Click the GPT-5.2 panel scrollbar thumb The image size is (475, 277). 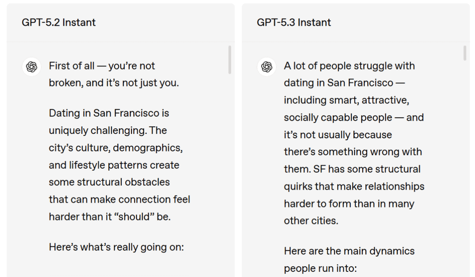[x=230, y=60]
